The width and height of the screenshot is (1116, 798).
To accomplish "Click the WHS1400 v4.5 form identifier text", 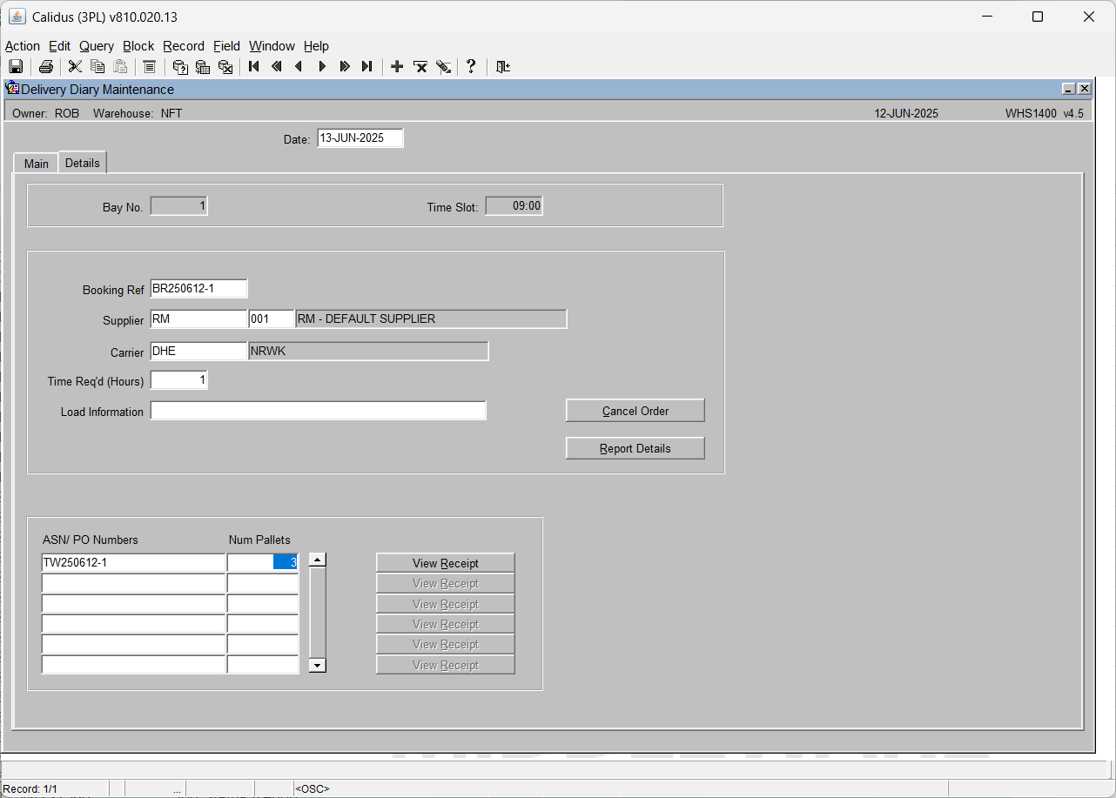I will tap(1045, 113).
